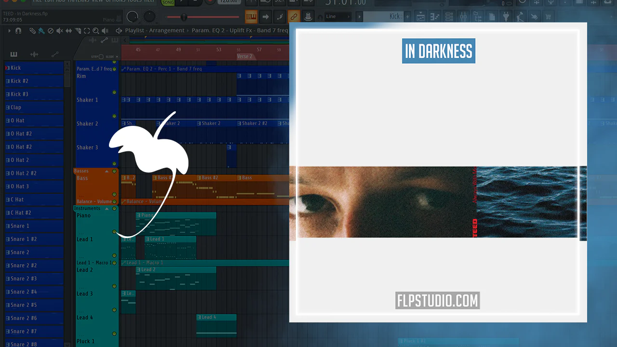
Task: Switch to the patterns tab in picker panel
Action: (x=13, y=54)
